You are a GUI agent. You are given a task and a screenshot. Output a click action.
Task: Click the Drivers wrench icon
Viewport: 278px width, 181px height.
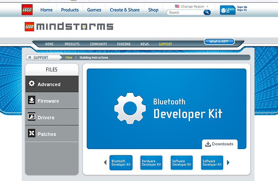pos(32,116)
